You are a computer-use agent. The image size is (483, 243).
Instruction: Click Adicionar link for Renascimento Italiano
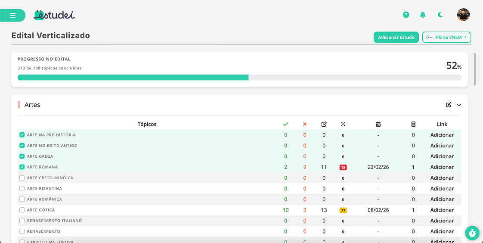point(442,221)
